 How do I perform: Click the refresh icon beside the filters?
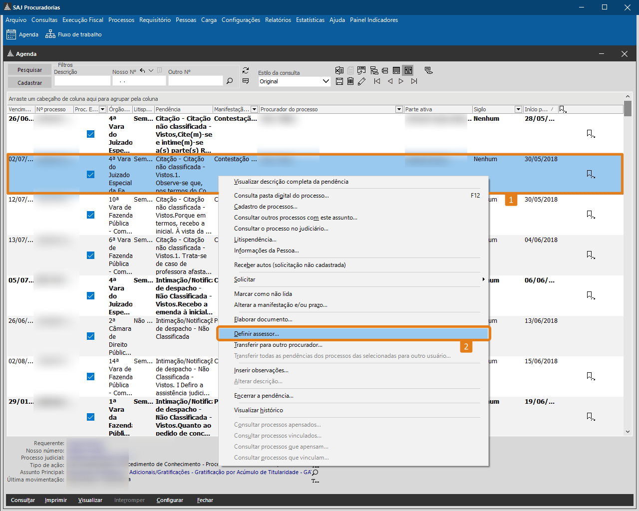pyautogui.click(x=246, y=70)
